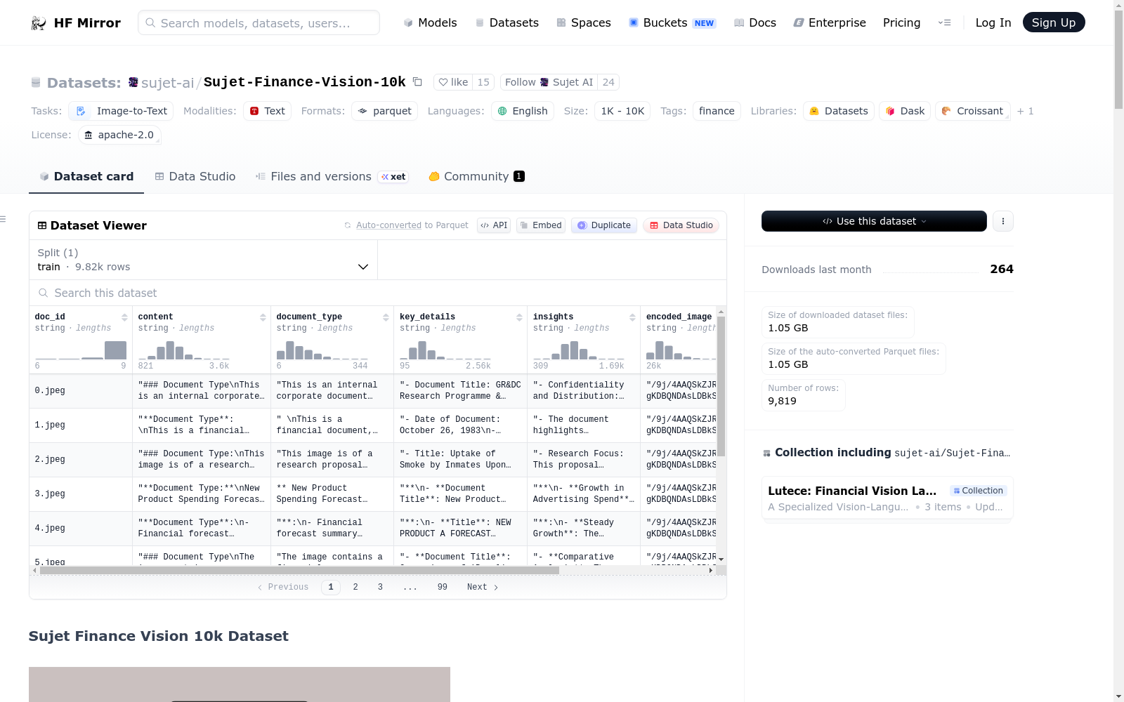Click the '0.jpeg' doc_id cell

tap(81, 391)
